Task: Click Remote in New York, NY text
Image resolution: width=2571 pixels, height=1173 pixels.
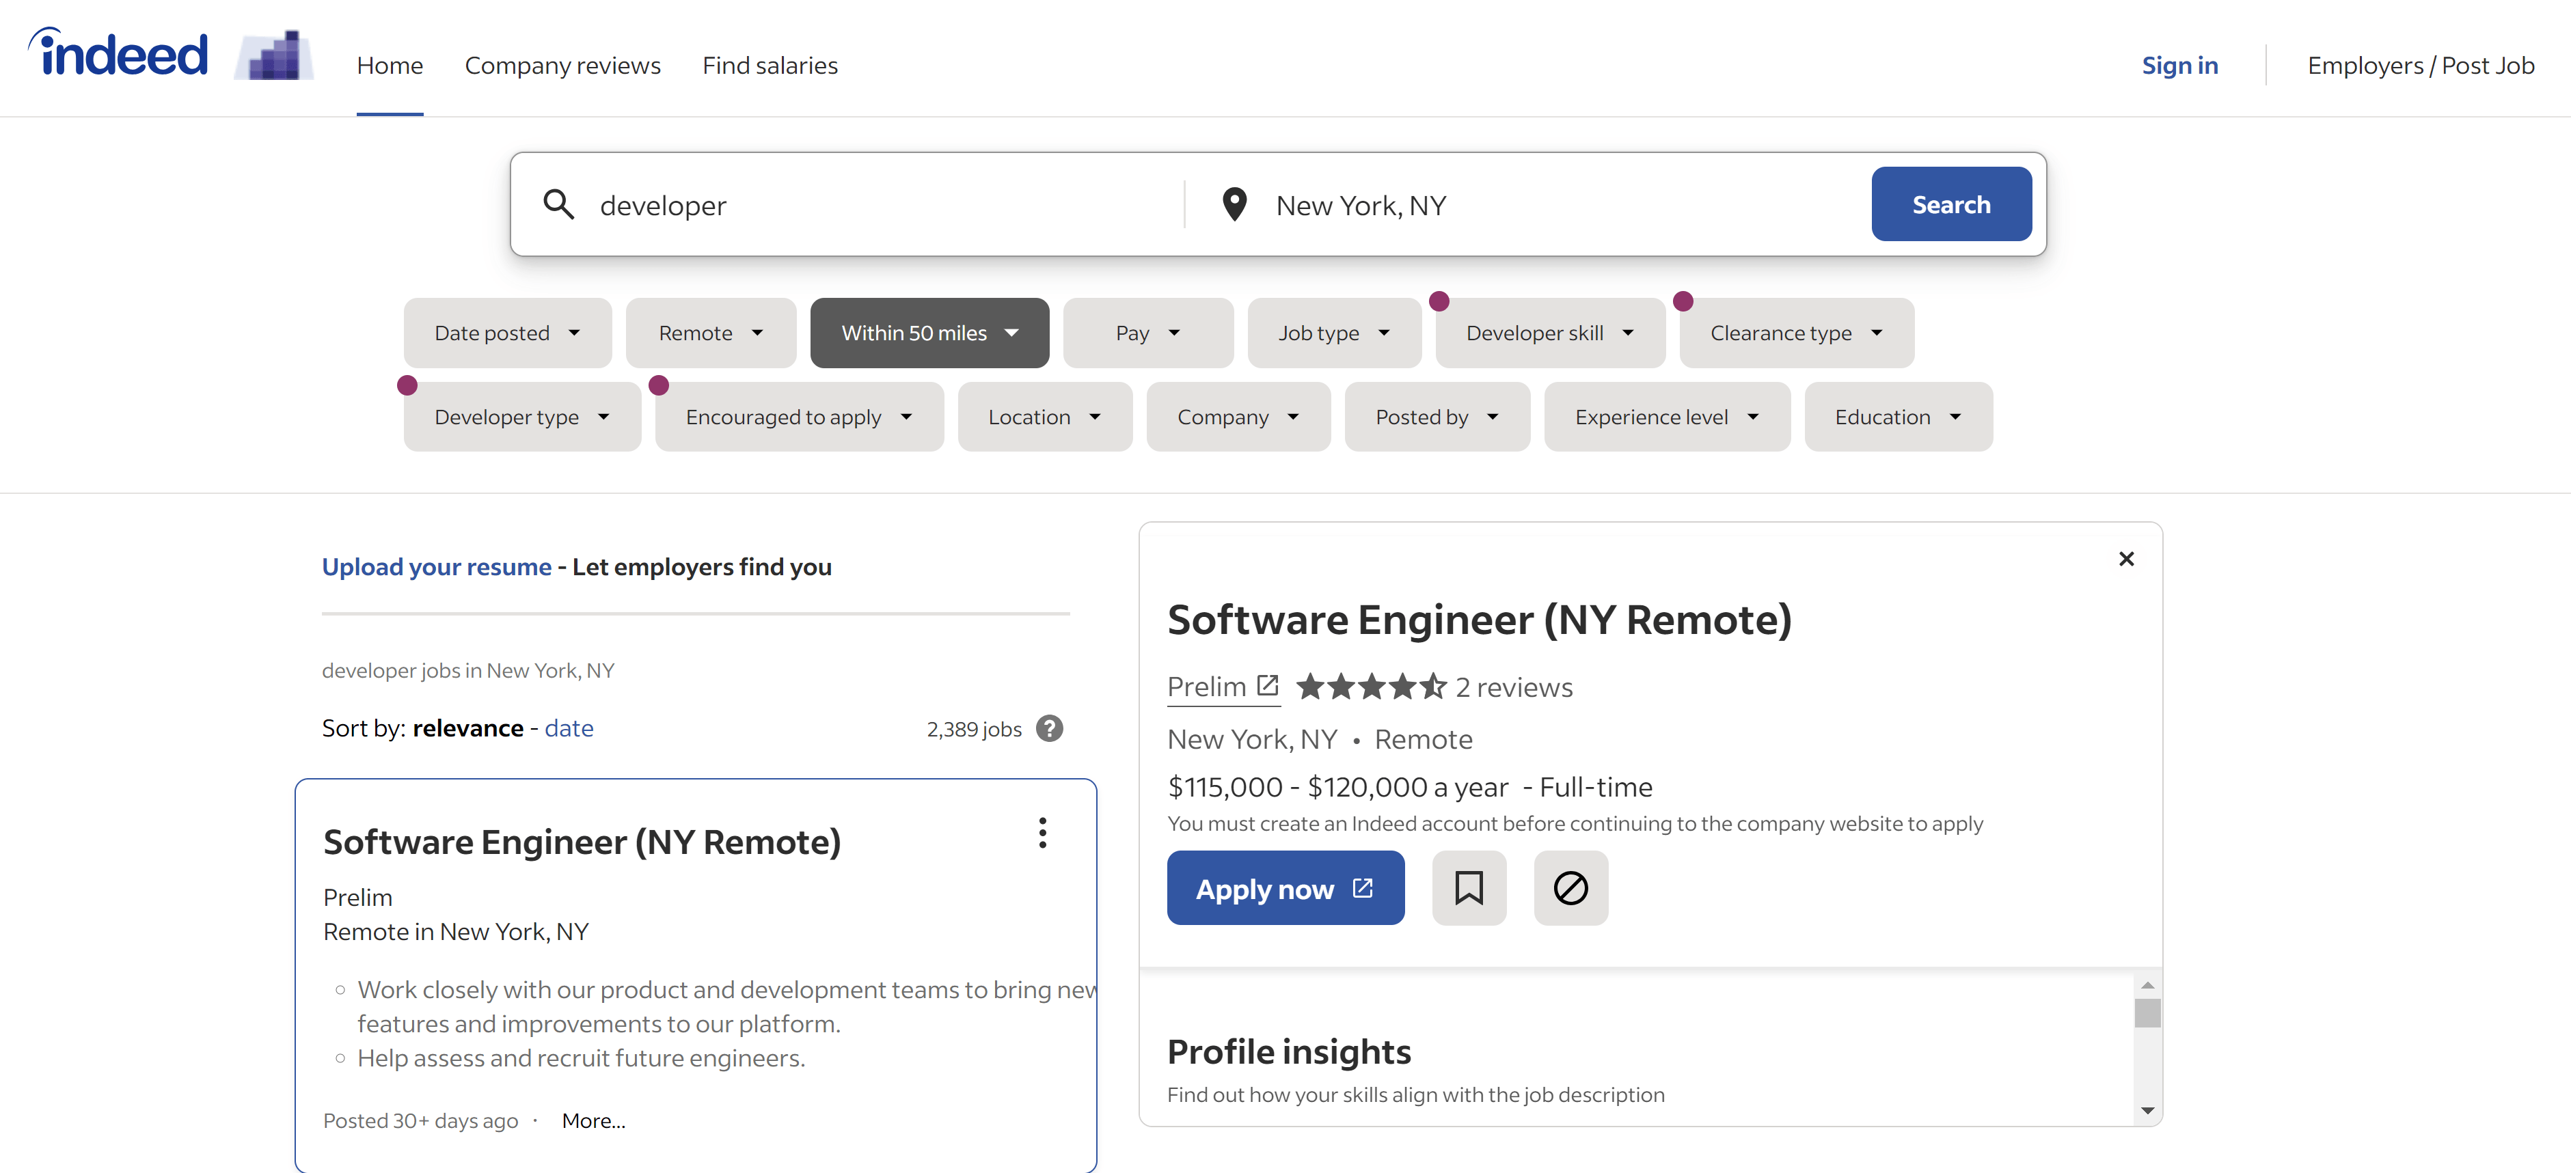Action: pyautogui.click(x=455, y=932)
